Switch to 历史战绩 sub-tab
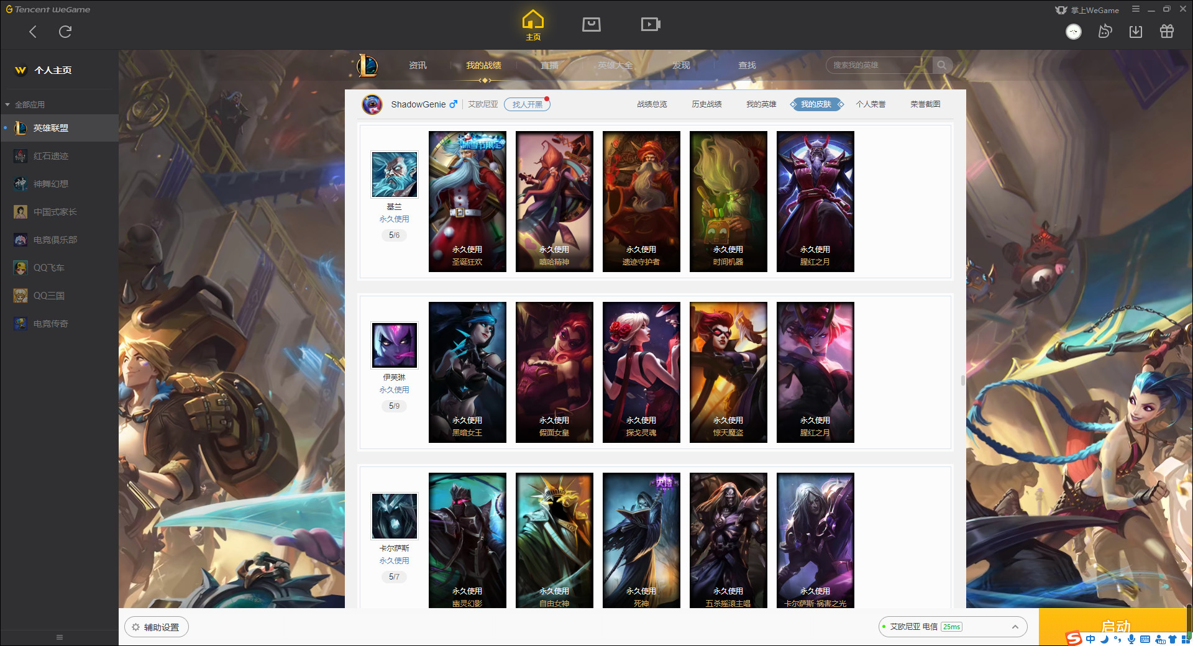 [x=706, y=104]
